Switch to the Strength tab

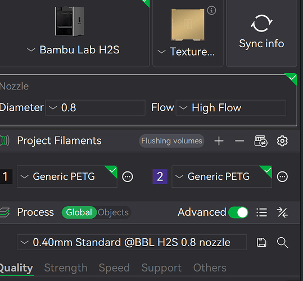pos(66,268)
